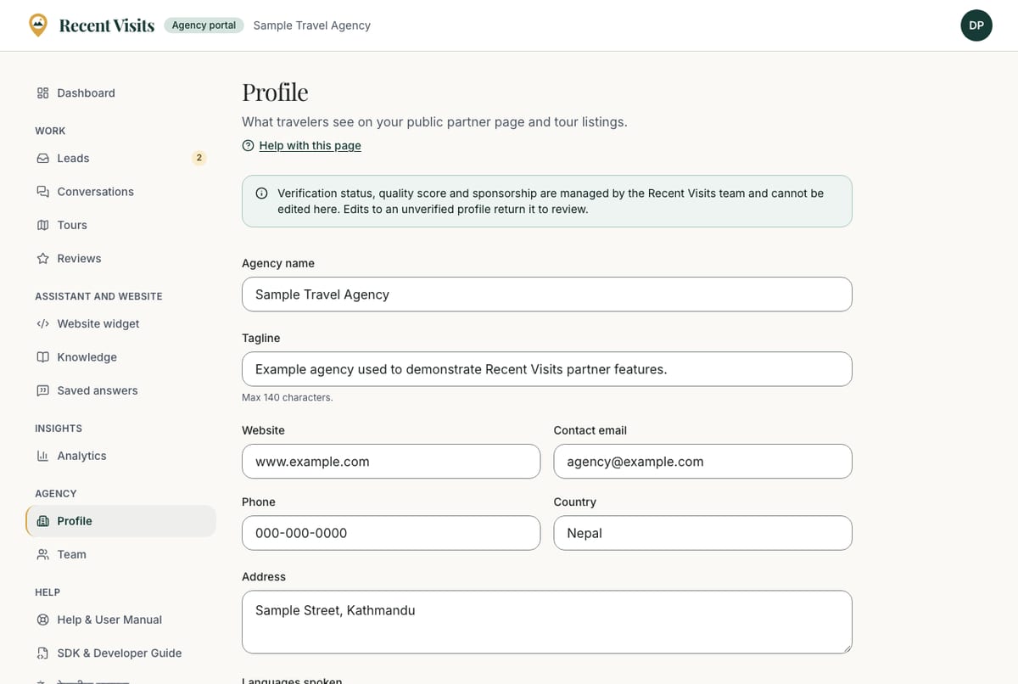Click the Address textarea resize handle
Screen dimensions: 1018x684
pos(846,648)
